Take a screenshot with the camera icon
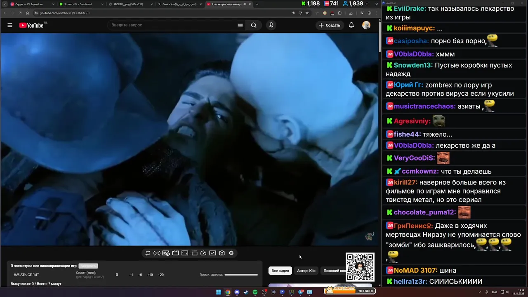Screen dimensions: 528x297 click(222, 253)
